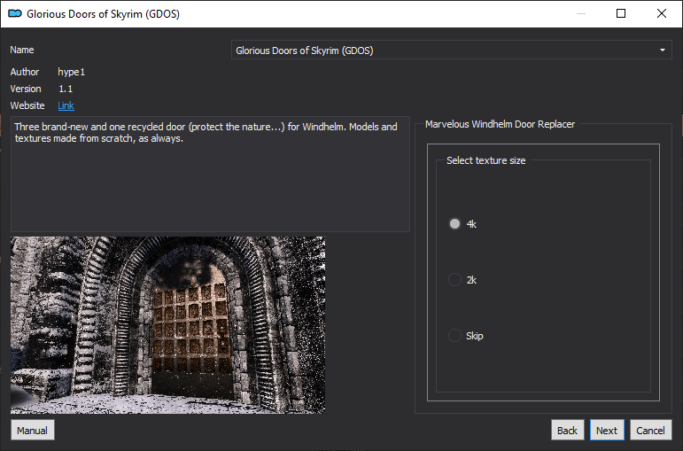
Task: Minimize the installer window
Action: pos(581,13)
